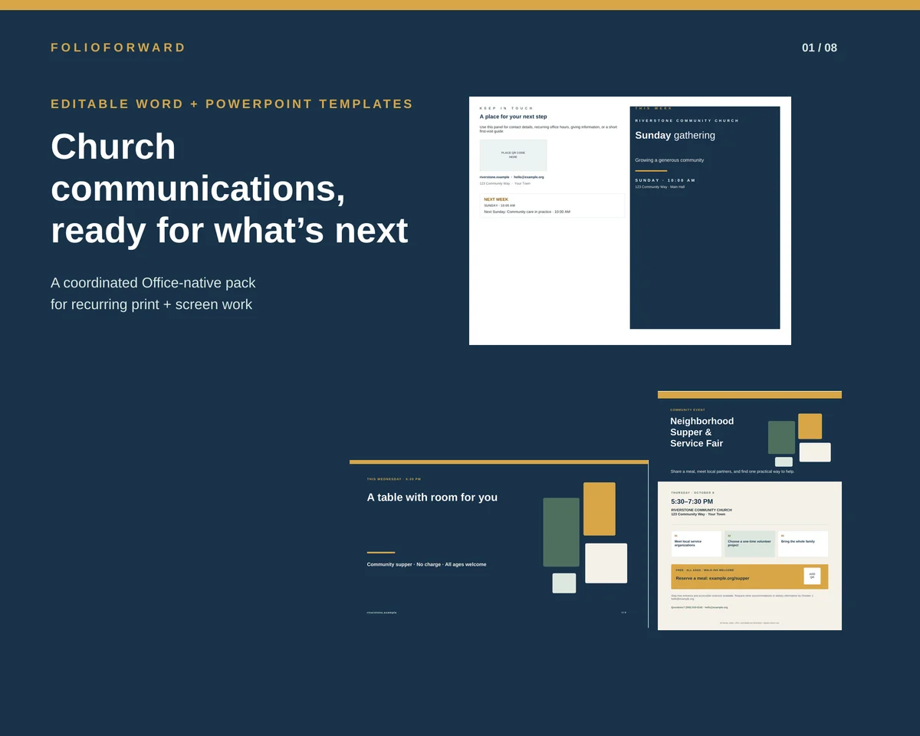Image resolution: width=920 pixels, height=736 pixels.
Task: Click the 'riverstone.example · hello@example.org' contact line
Action: click(x=511, y=177)
